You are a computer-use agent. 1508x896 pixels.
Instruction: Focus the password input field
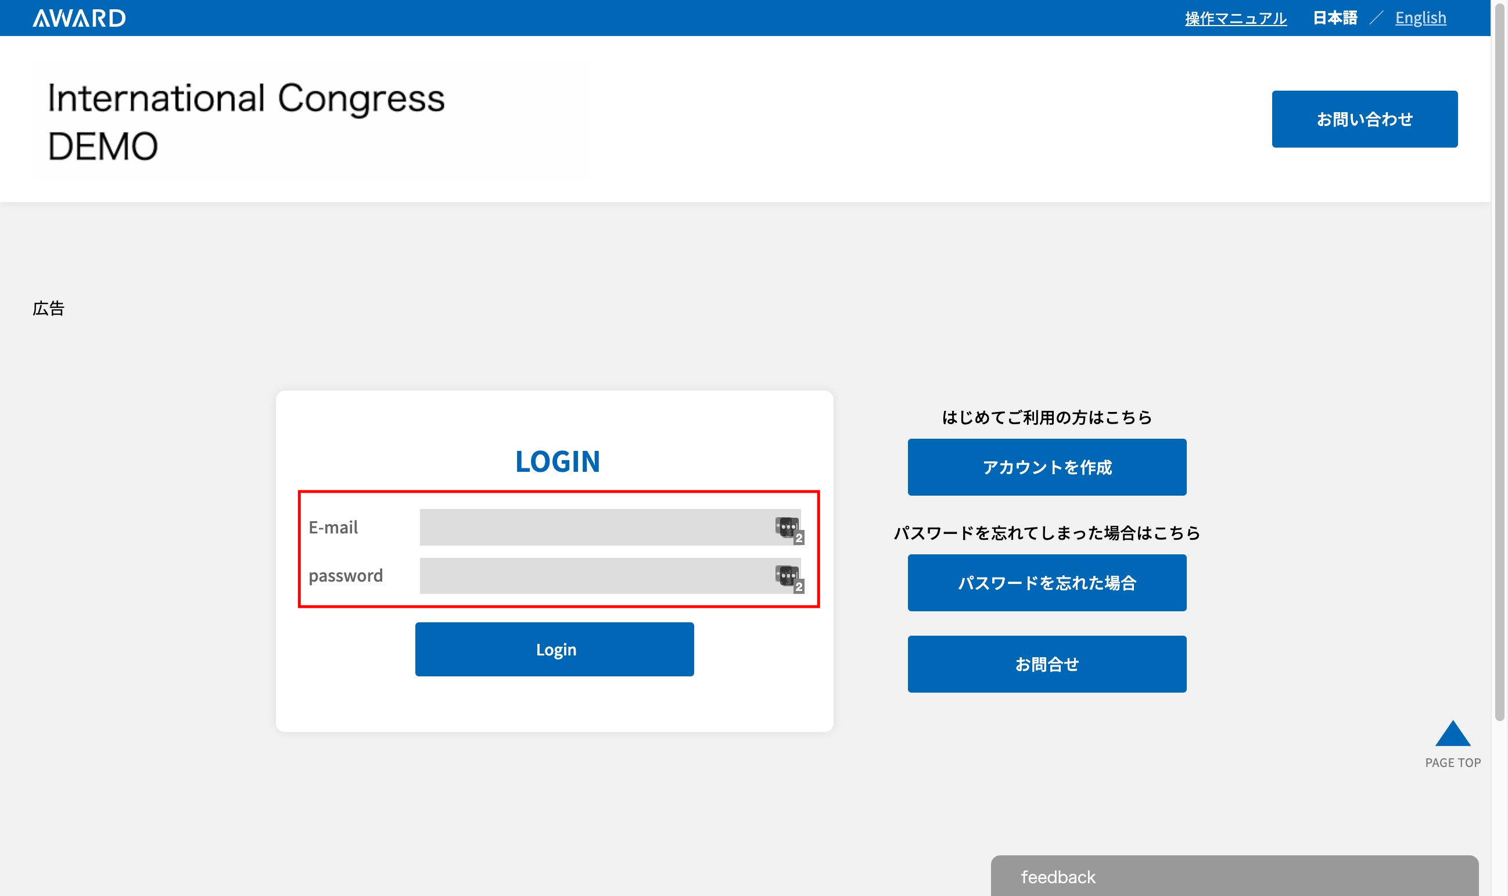610,575
